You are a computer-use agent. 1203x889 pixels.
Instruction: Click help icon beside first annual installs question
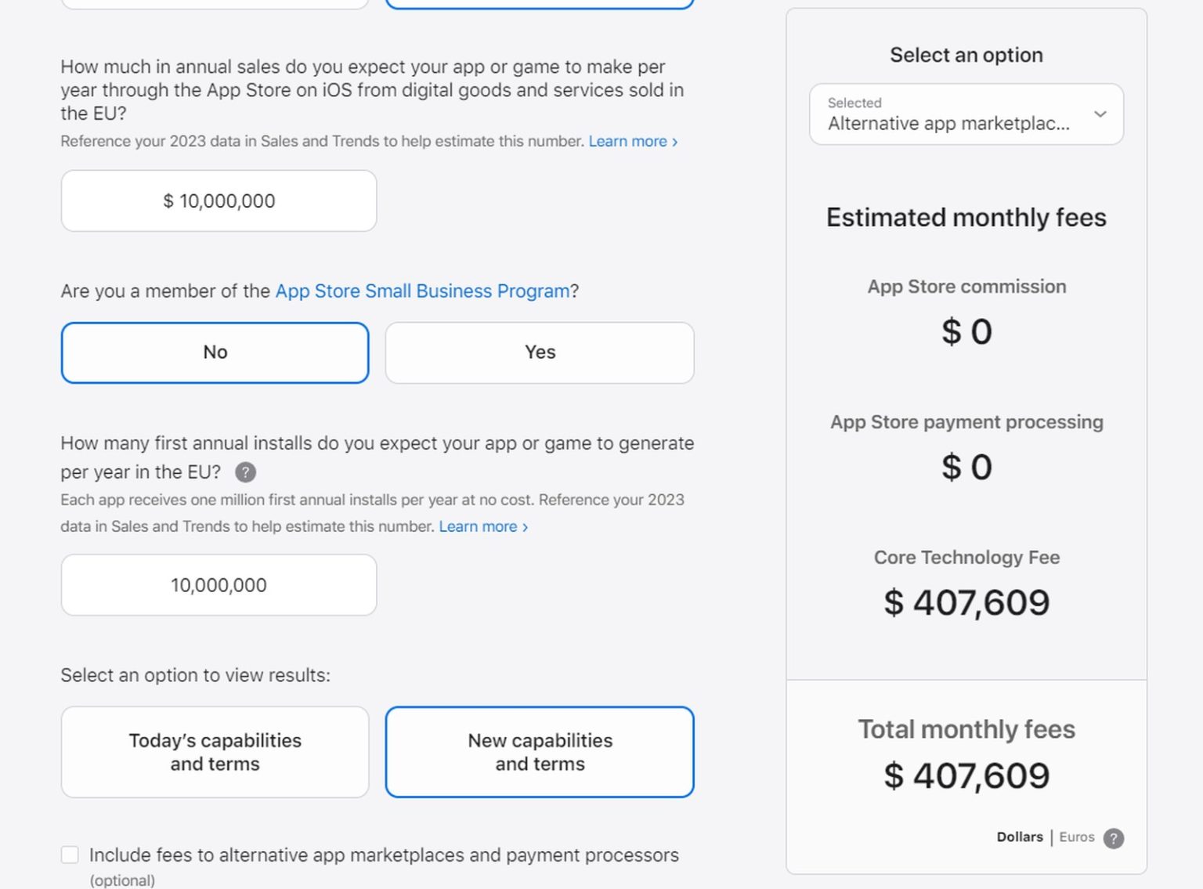pyautogui.click(x=245, y=472)
